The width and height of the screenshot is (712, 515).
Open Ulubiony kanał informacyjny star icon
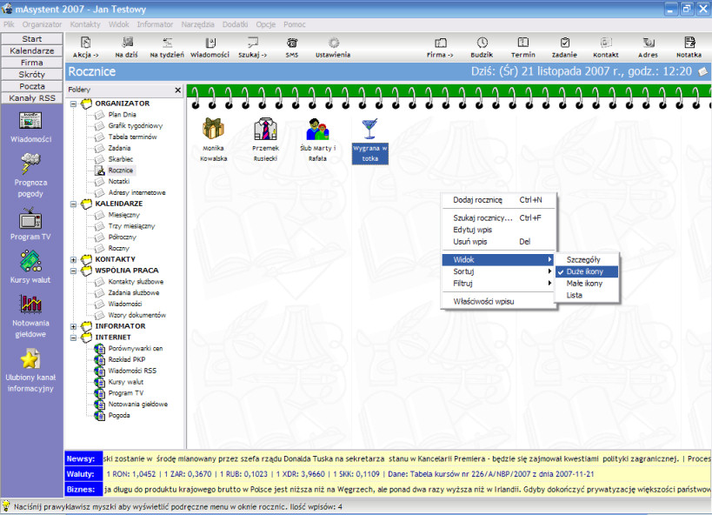(x=30, y=370)
